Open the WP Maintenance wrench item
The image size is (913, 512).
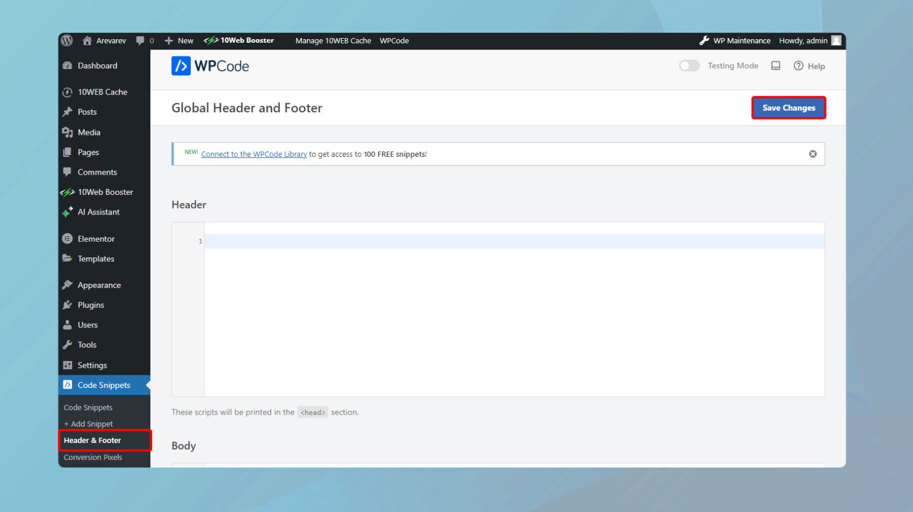[735, 40]
